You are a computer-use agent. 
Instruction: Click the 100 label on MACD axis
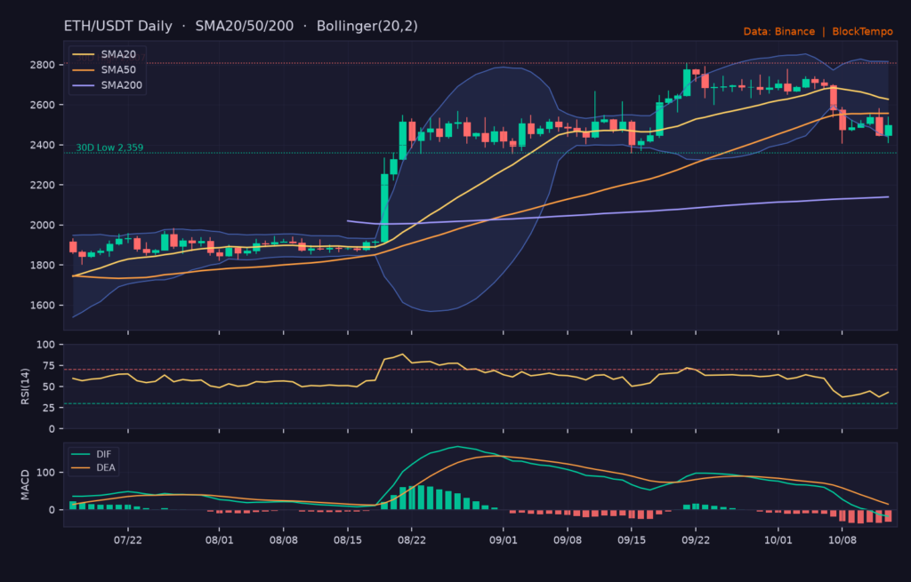tap(45, 473)
